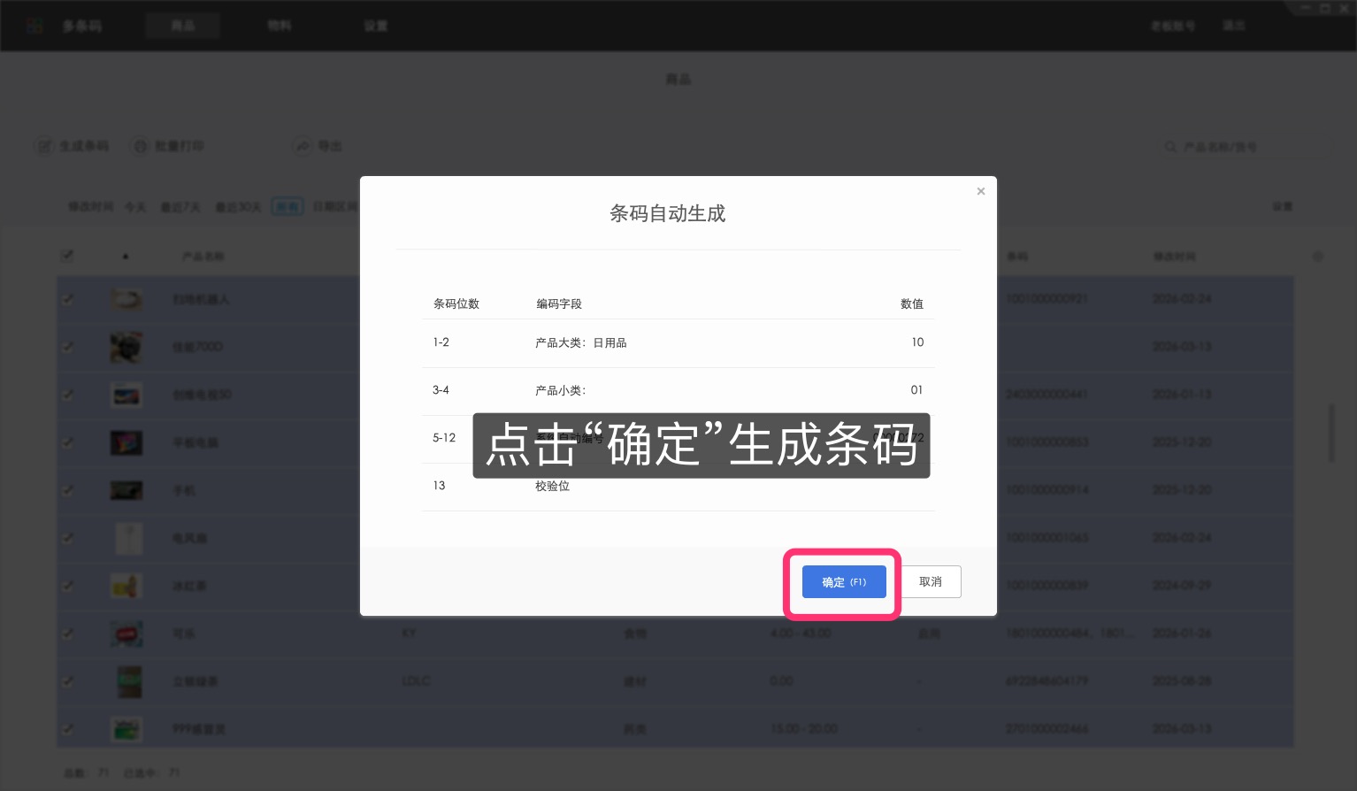Click 取消 to cancel barcode generation
Viewport: 1357px width, 791px height.
click(931, 581)
